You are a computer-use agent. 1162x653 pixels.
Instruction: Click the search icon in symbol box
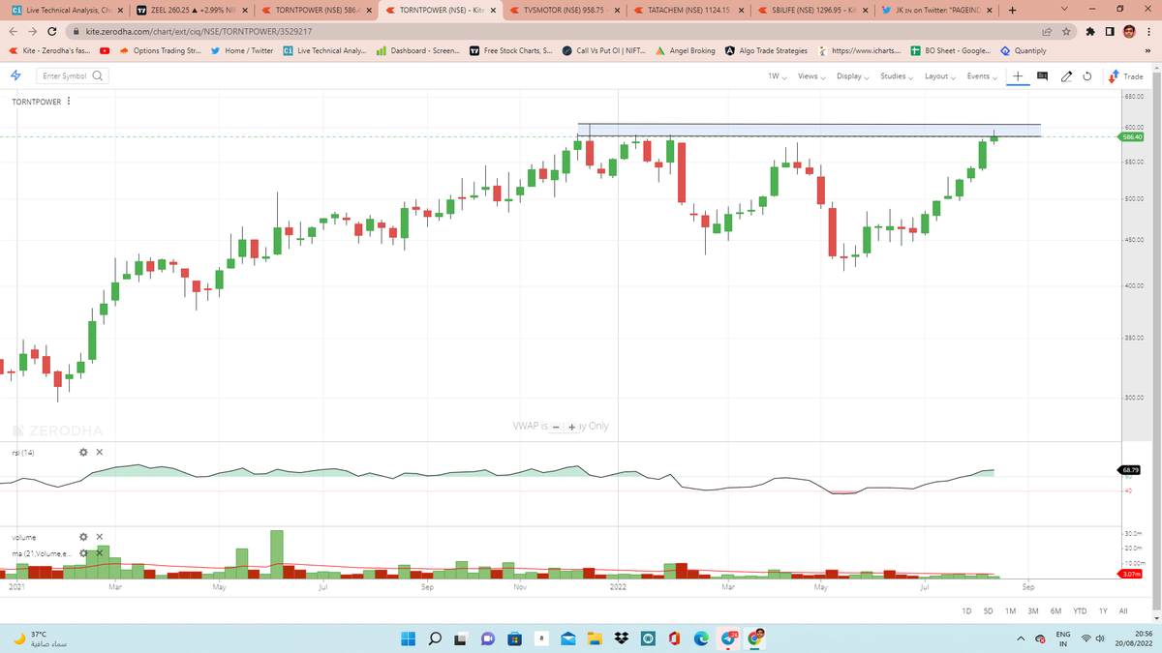point(98,75)
